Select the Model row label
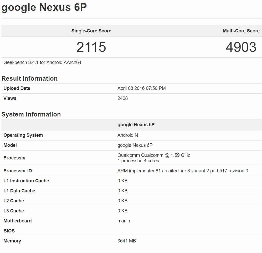 pos(10,145)
